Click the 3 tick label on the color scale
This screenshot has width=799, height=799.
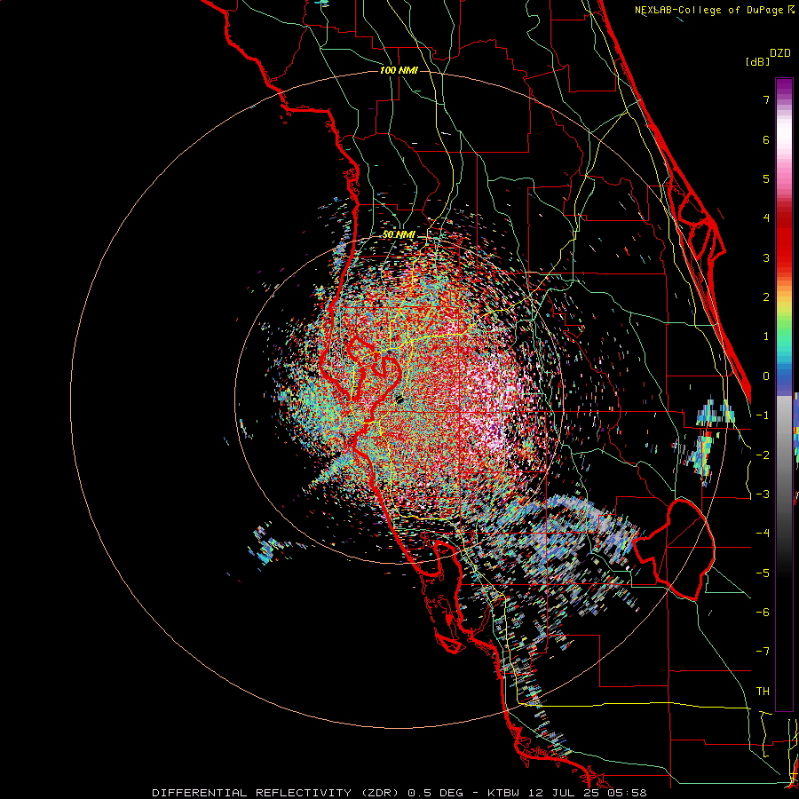click(766, 257)
